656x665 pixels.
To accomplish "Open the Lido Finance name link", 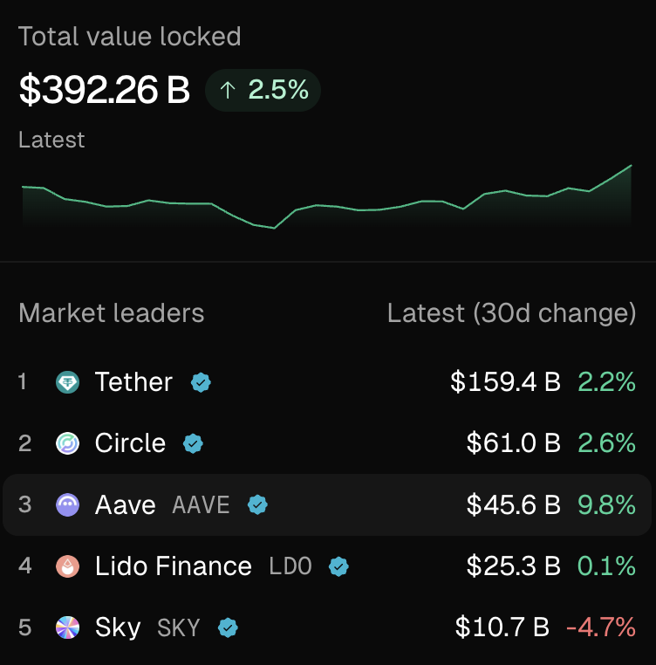I will point(174,566).
